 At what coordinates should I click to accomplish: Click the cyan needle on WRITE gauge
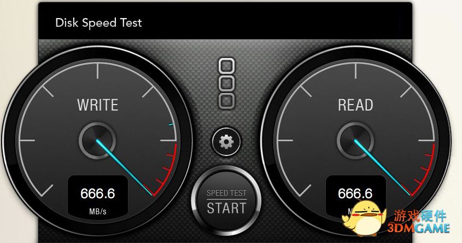[125, 167]
